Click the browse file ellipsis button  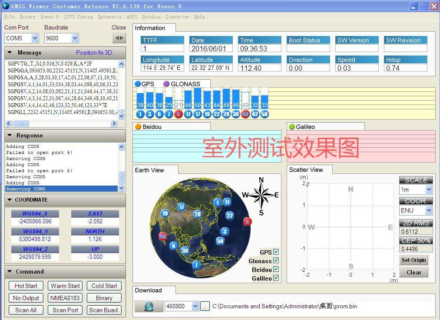pos(205,306)
